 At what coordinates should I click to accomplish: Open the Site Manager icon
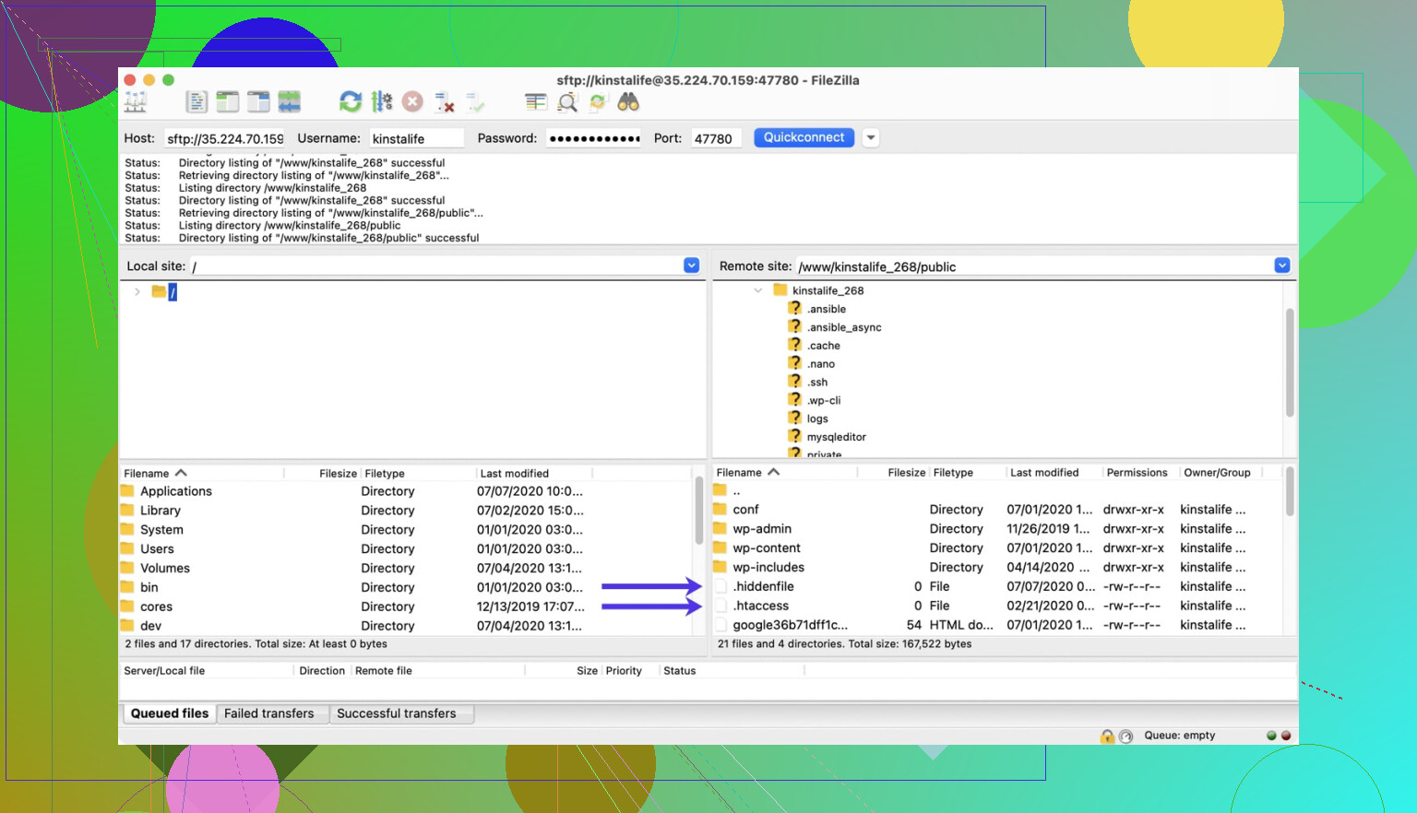136,102
